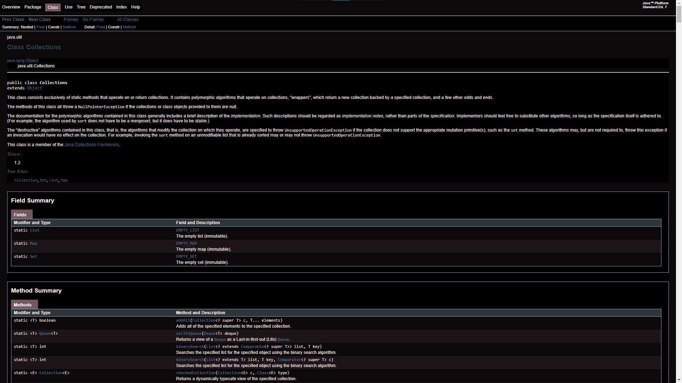The image size is (682, 383).
Task: Open the Help page
Action: coord(135,7)
